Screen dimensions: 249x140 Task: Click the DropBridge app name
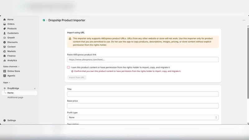[x=13, y=88]
